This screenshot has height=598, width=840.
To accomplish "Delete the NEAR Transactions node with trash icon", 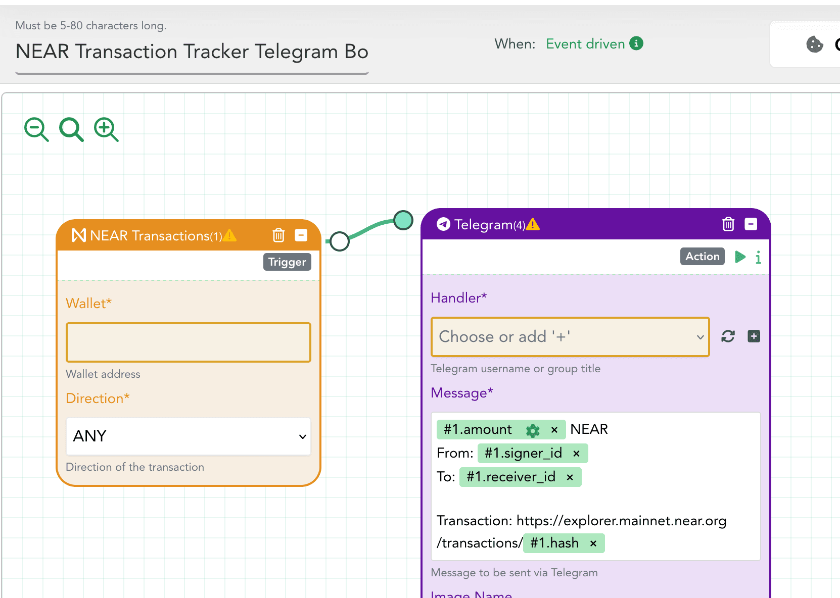I will click(x=278, y=235).
